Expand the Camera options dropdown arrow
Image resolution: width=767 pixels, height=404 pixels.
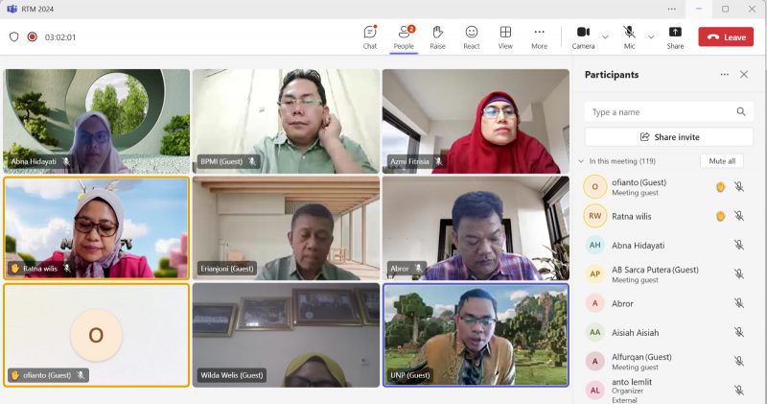click(605, 37)
